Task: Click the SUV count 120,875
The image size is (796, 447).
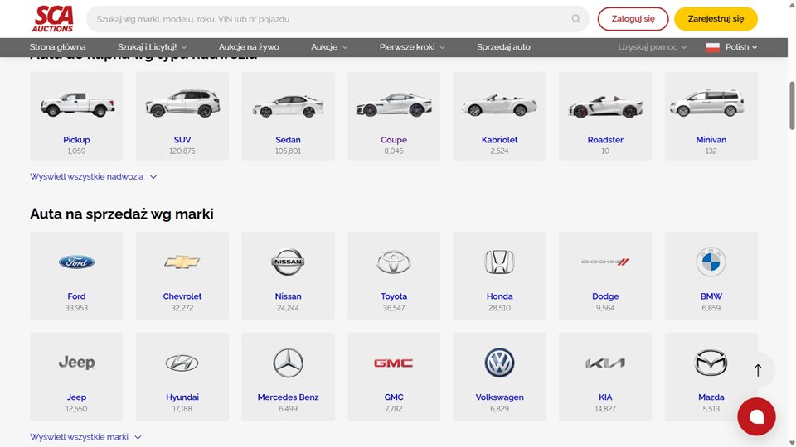Action: click(182, 151)
